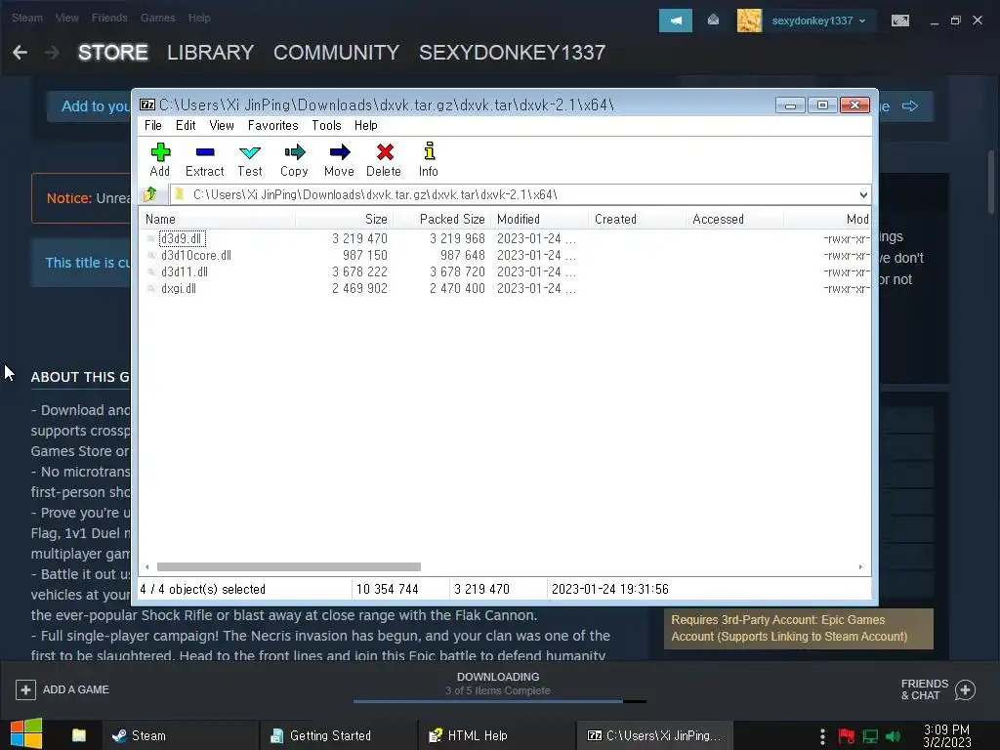Switch Steam to Big Picture mode
1000x750 pixels.
coord(899,21)
